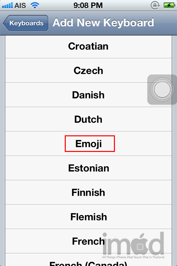The height and width of the screenshot is (266, 177).
Task: Tap the AssistiveTouch floating button
Action: pos(162,89)
